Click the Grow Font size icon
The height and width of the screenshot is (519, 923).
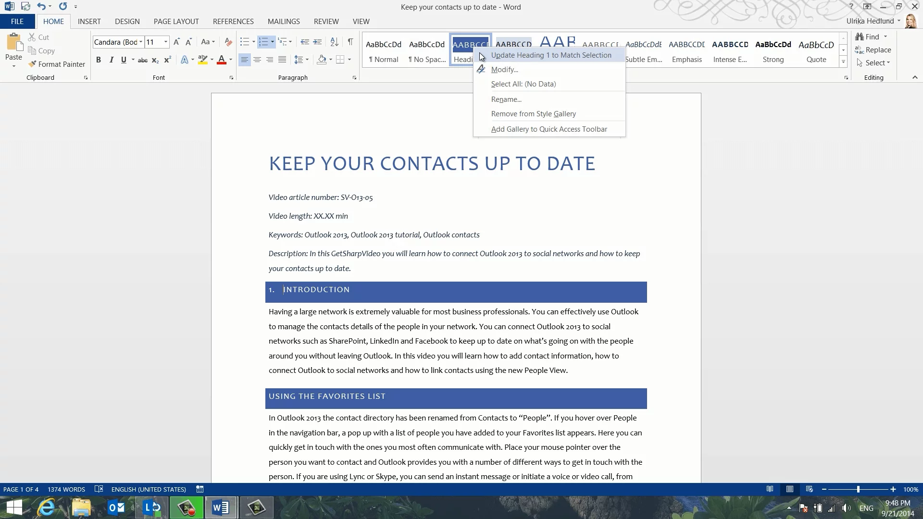click(176, 42)
